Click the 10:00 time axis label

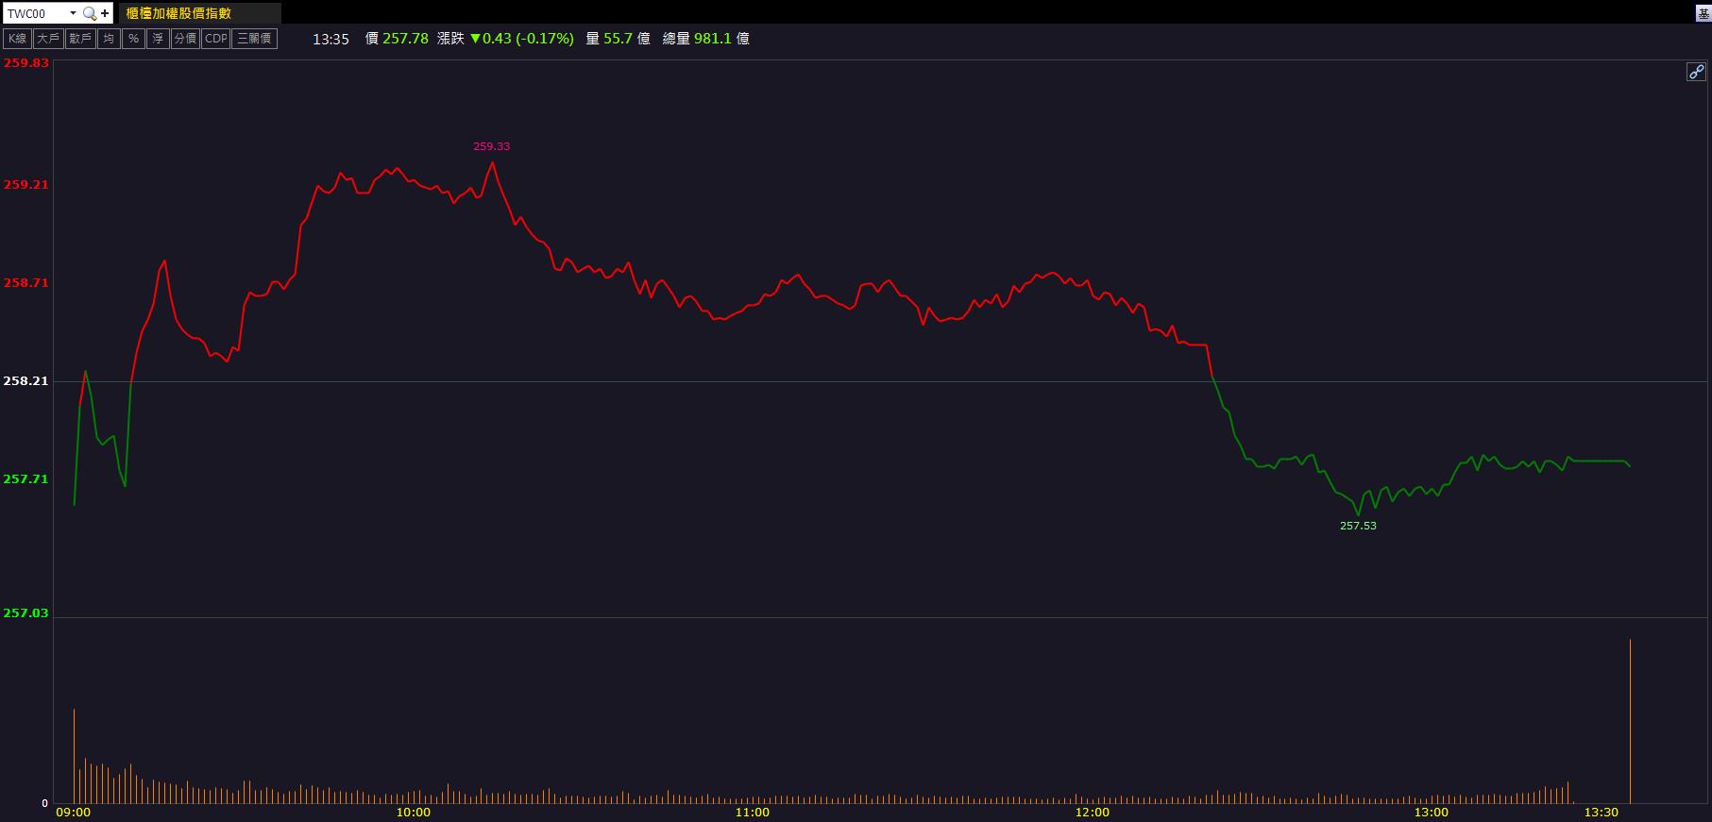(414, 813)
